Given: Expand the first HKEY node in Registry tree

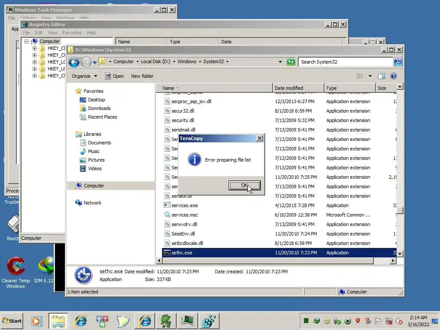Looking at the screenshot, I should pos(34,48).
